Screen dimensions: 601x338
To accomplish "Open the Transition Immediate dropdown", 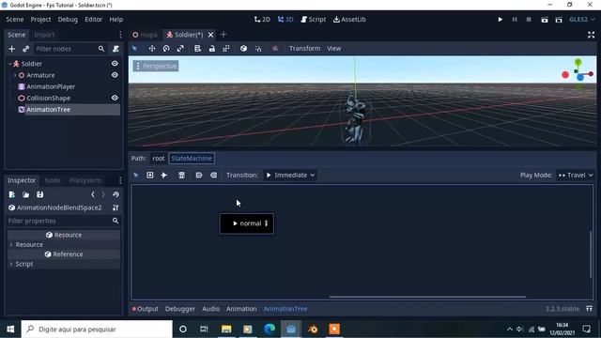I will pos(290,176).
